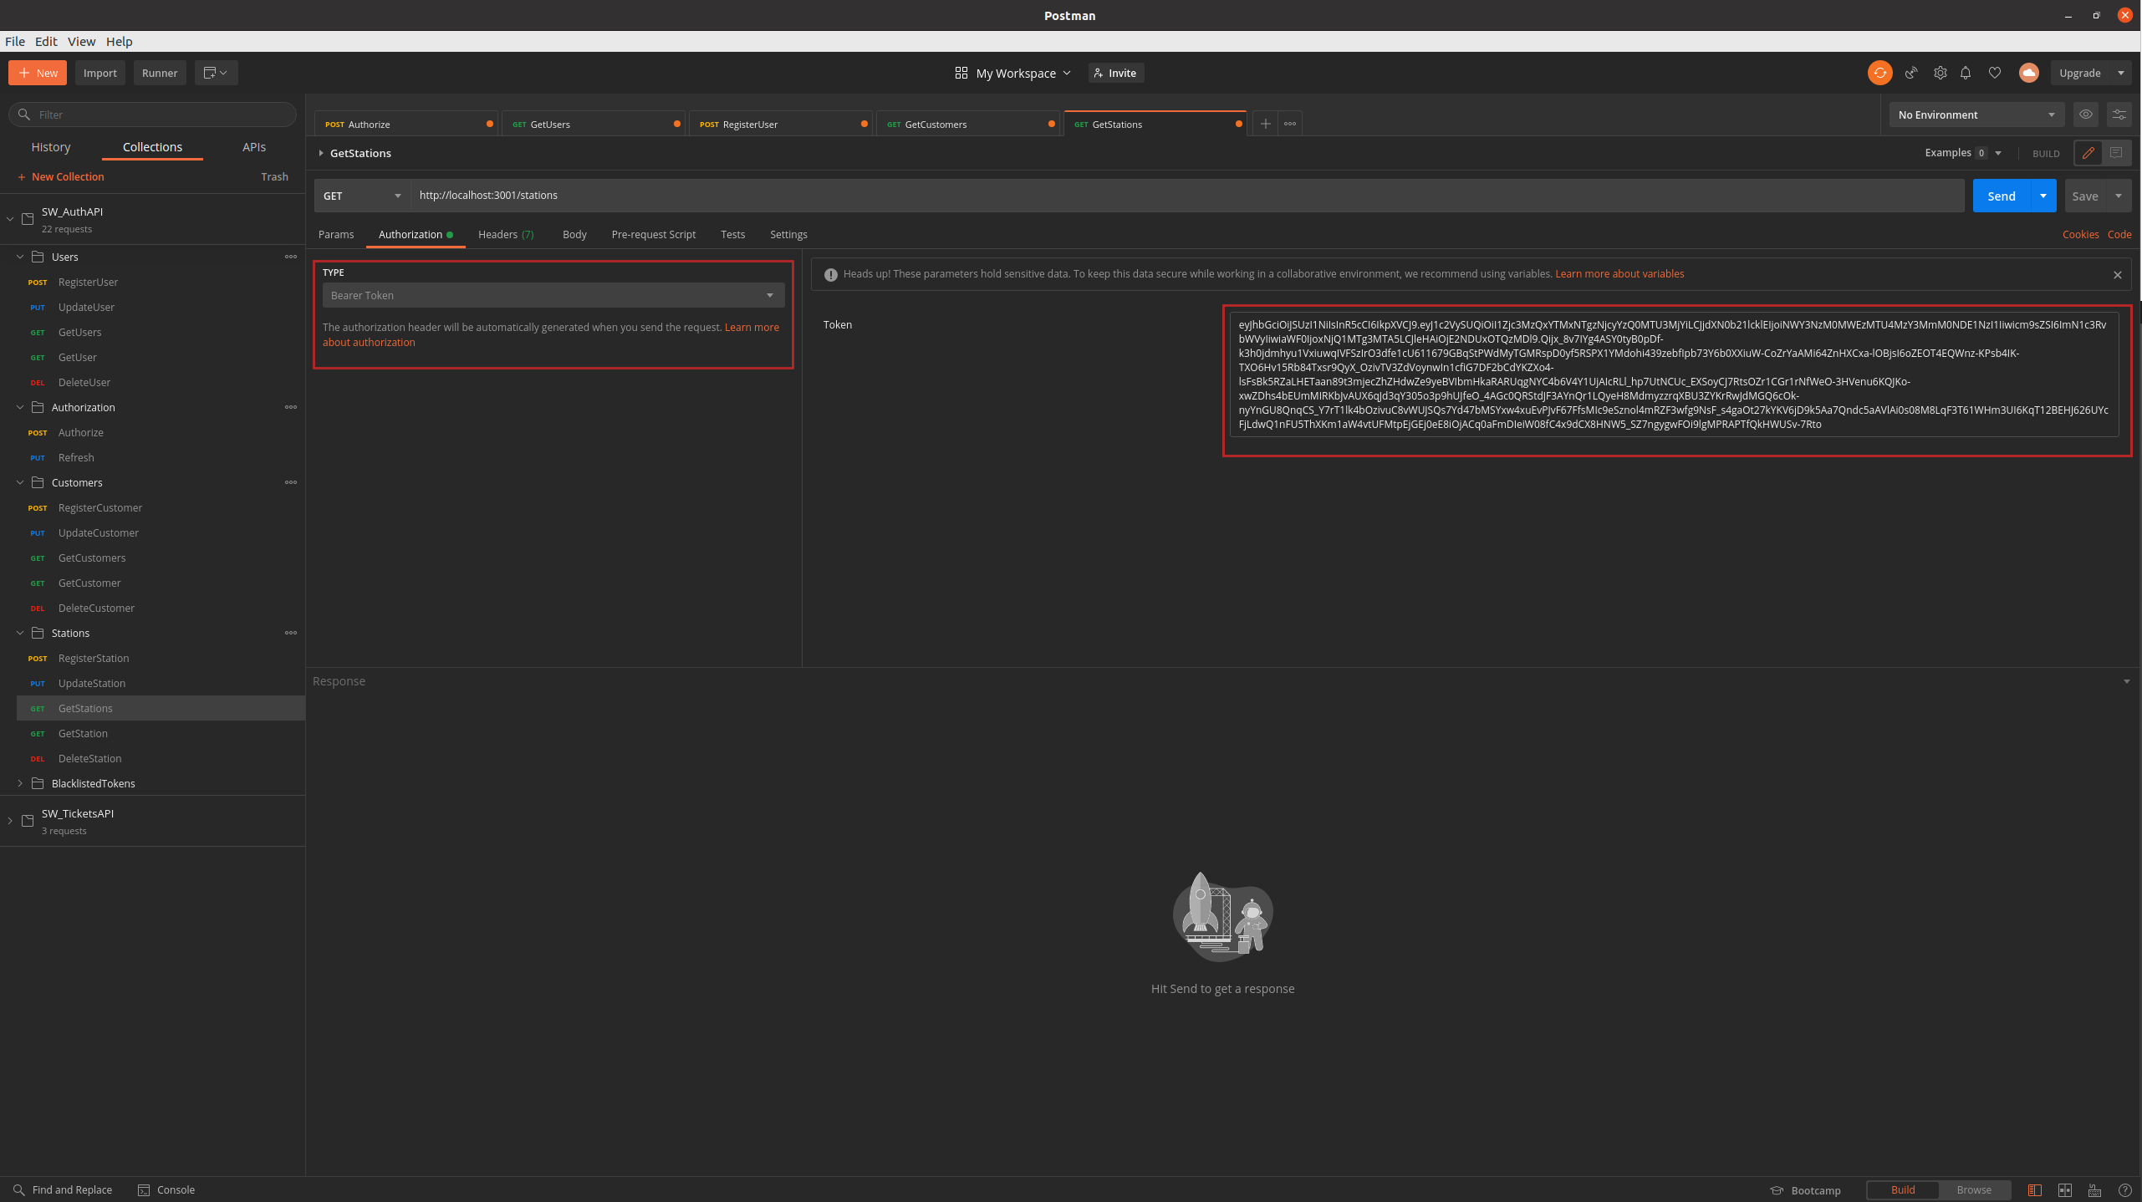Add a new request tab

click(x=1265, y=124)
